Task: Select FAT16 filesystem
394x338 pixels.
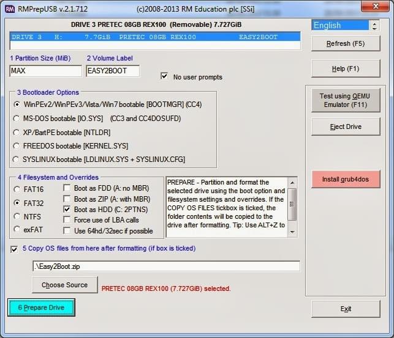Action: [x=17, y=189]
